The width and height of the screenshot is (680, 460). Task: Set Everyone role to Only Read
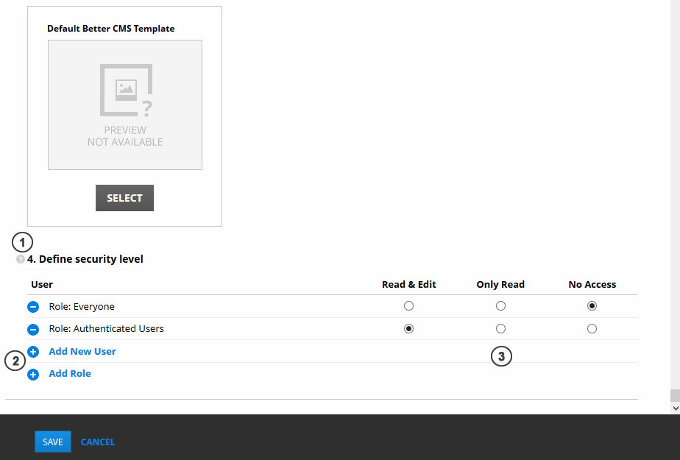(500, 306)
